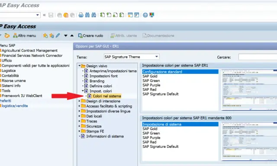Collapse command field with double-chevron icon
The height and width of the screenshot is (166, 277).
click(x=44, y=15)
